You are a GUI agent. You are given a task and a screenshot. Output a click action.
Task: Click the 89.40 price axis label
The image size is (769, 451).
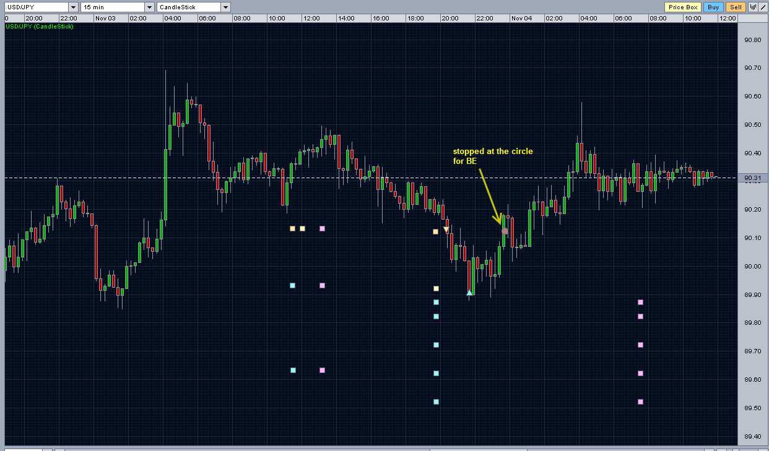click(x=752, y=437)
